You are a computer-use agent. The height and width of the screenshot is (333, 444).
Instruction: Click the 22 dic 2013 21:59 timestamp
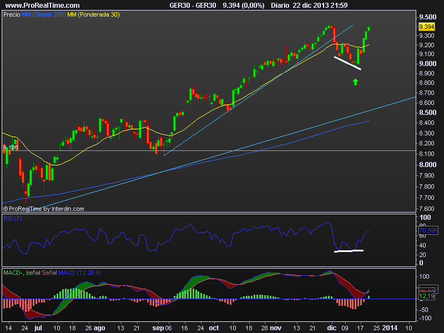coord(320,5)
